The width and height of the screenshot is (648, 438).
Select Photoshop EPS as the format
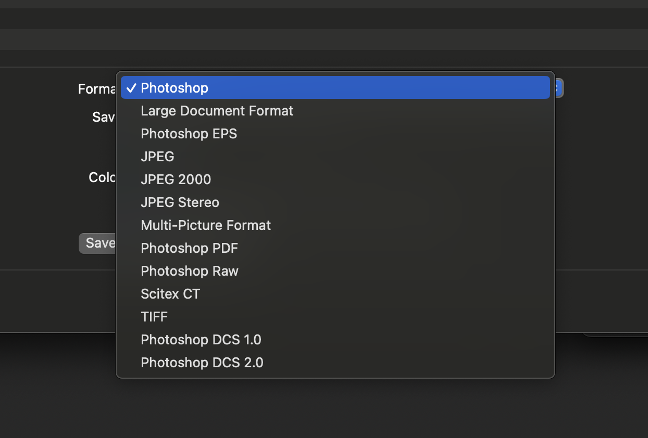click(189, 133)
